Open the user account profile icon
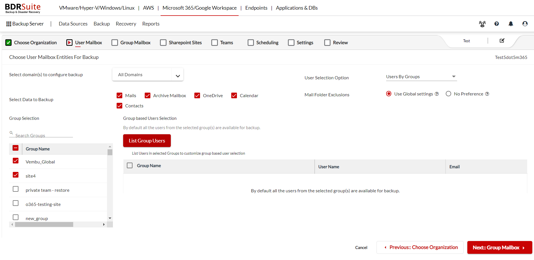 [x=525, y=24]
